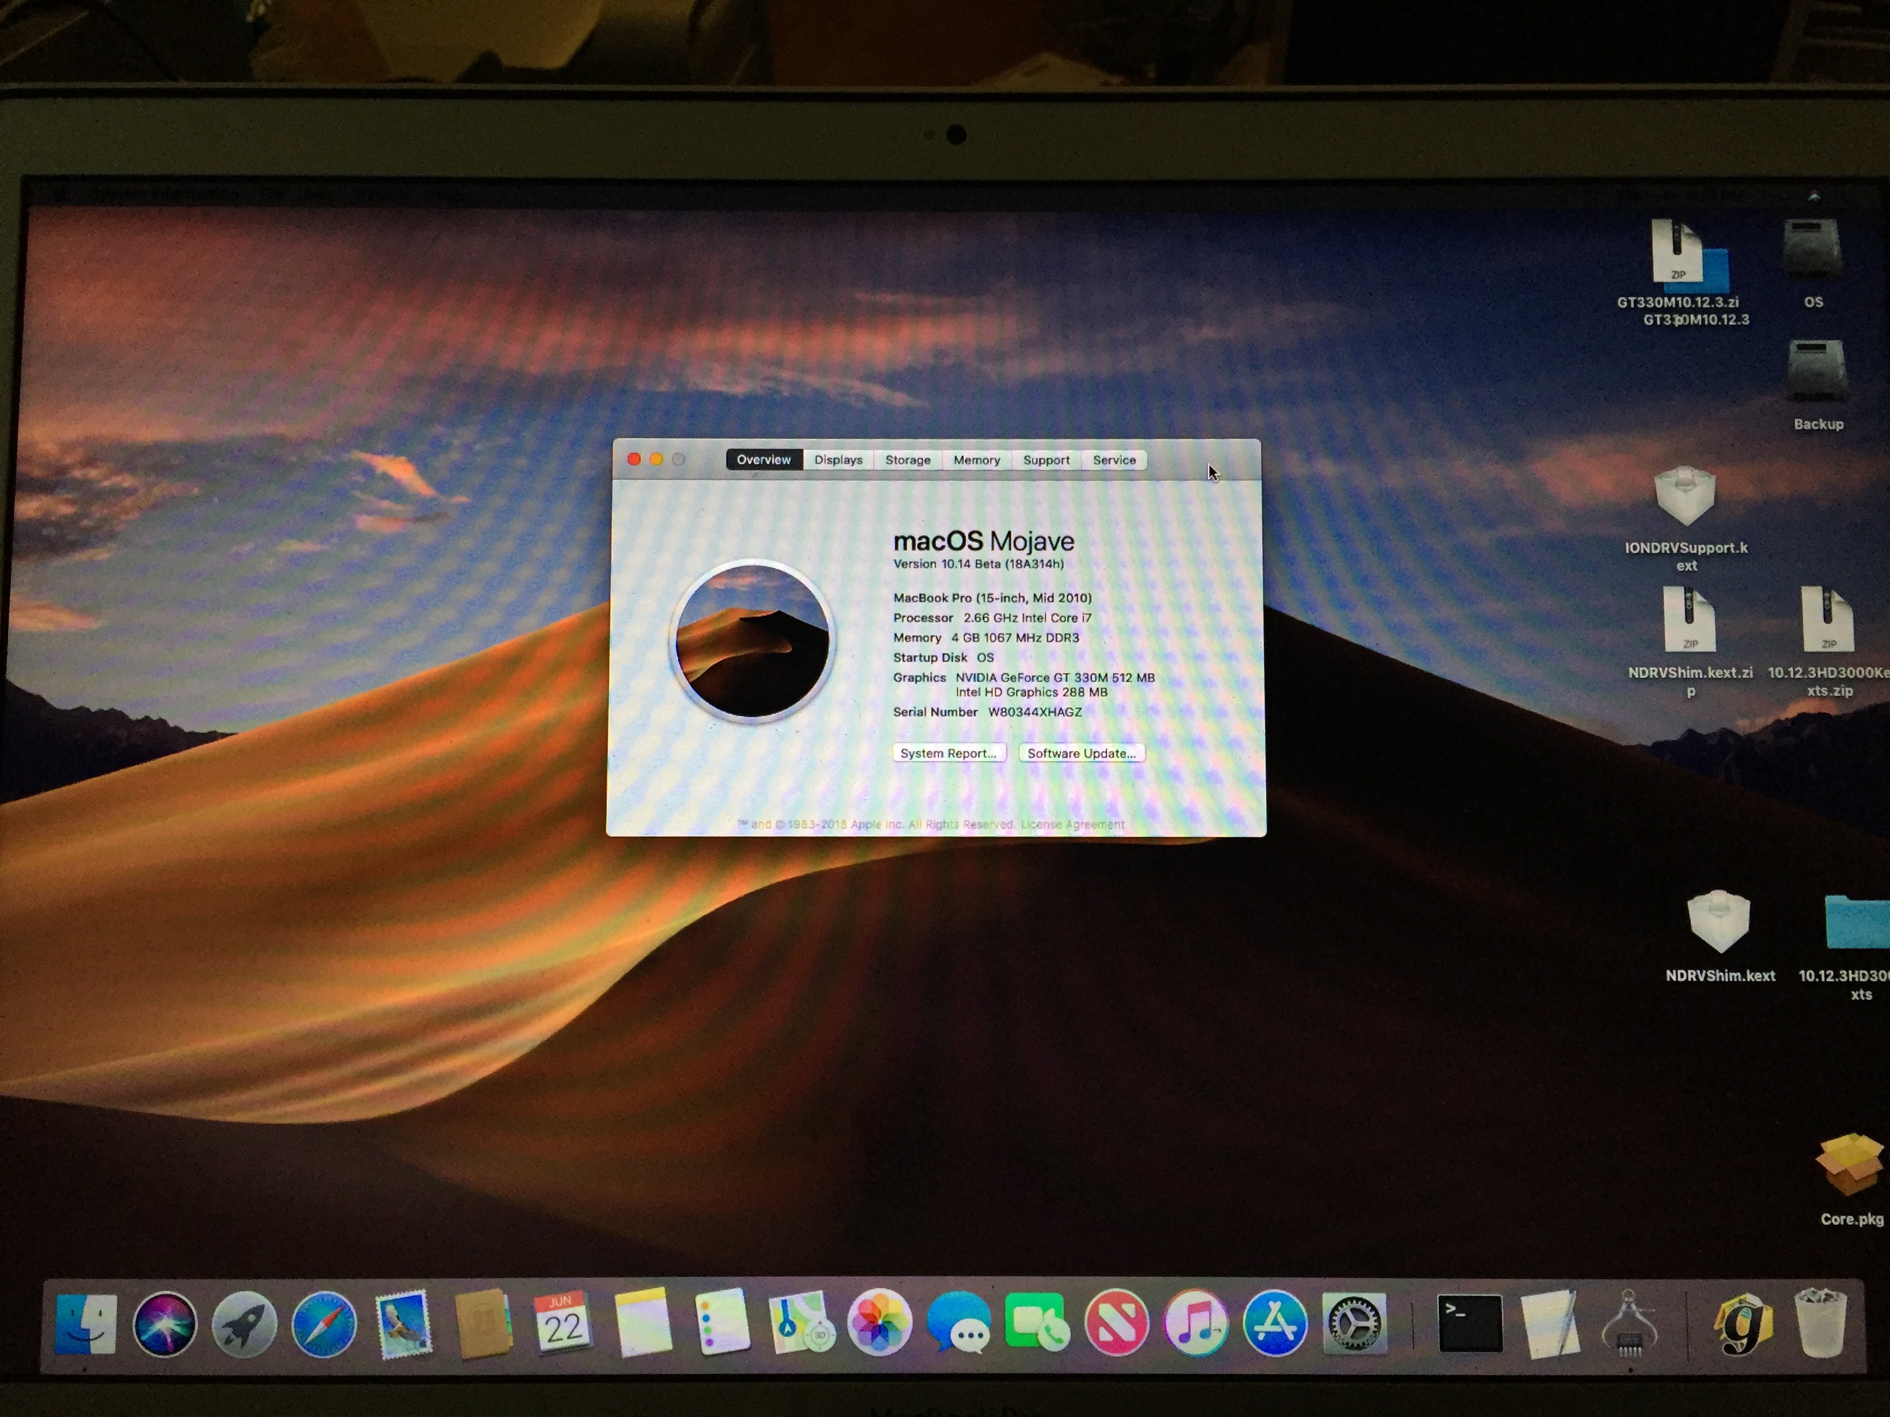
Task: Open System Preferences gear icon
Action: pyautogui.click(x=1354, y=1323)
